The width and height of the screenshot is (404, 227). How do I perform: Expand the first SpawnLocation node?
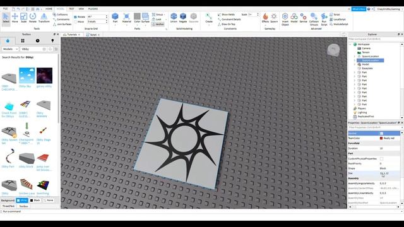pyautogui.click(x=355, y=56)
